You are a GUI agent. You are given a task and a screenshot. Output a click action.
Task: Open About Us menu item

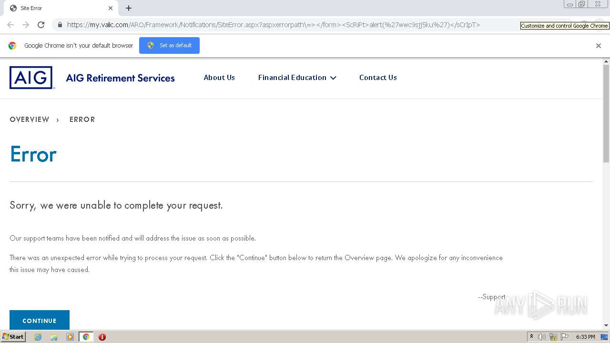click(219, 78)
